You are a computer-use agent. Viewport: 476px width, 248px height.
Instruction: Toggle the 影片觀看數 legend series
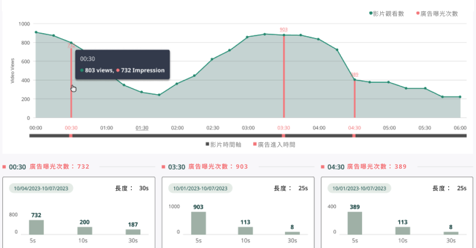click(387, 14)
